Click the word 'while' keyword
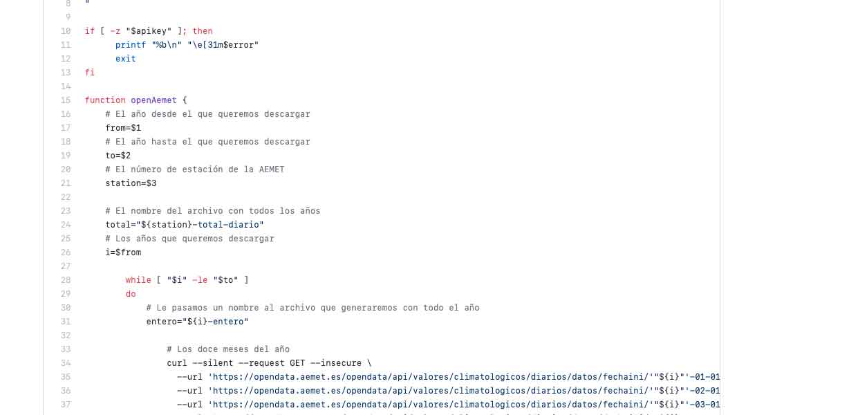This screenshot has height=415, width=849. coord(138,280)
